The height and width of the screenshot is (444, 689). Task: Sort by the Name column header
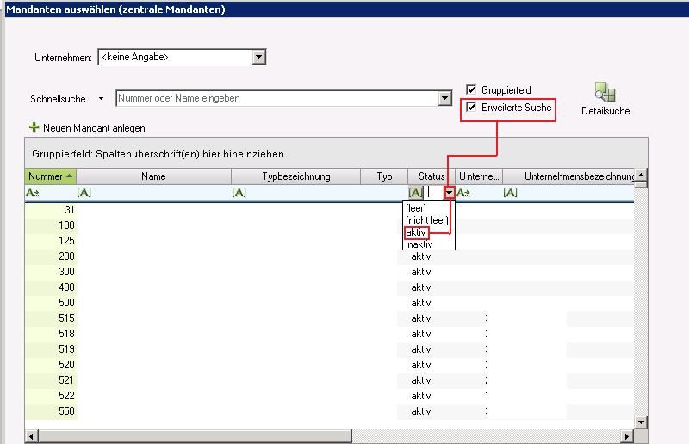pos(154,176)
